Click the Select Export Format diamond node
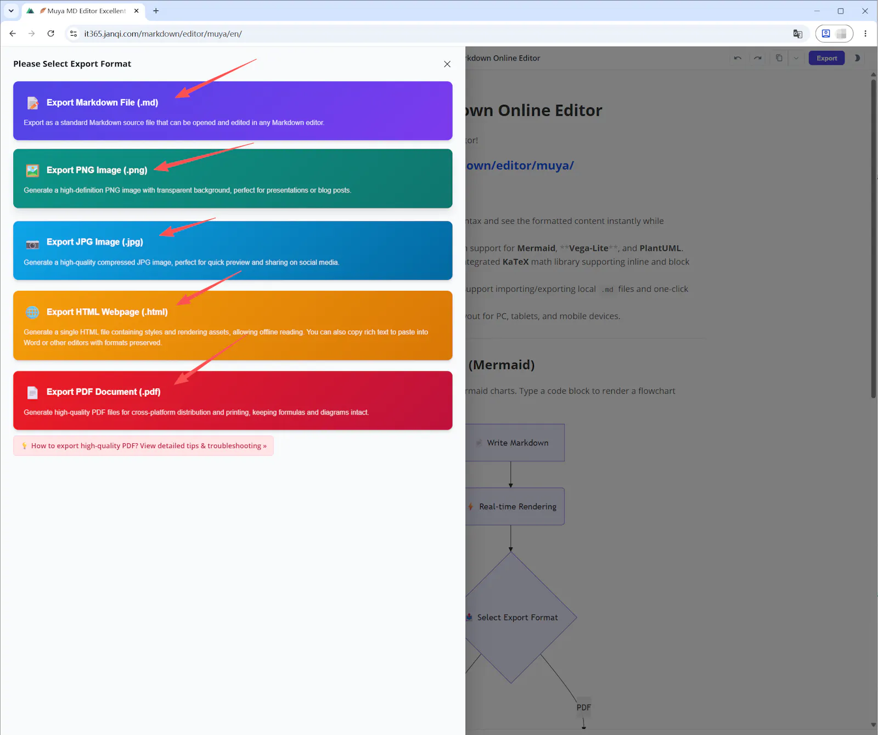 pyautogui.click(x=515, y=618)
